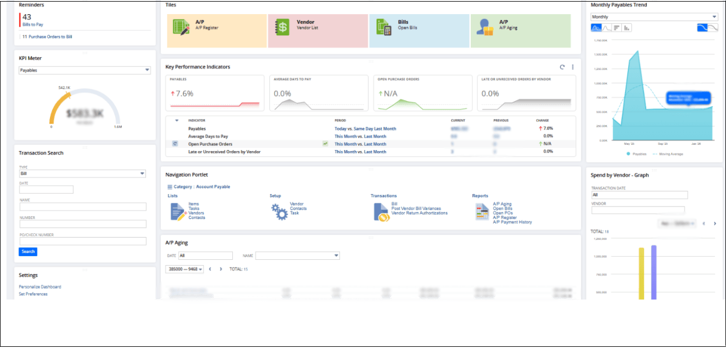
Task: Open the 385000 — 9468 range dropdown
Action: point(185,269)
